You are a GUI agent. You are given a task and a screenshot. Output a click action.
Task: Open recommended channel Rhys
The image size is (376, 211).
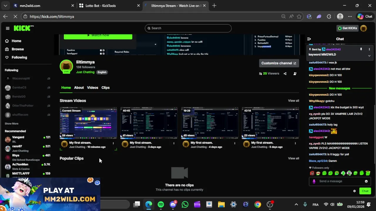click(x=28, y=157)
